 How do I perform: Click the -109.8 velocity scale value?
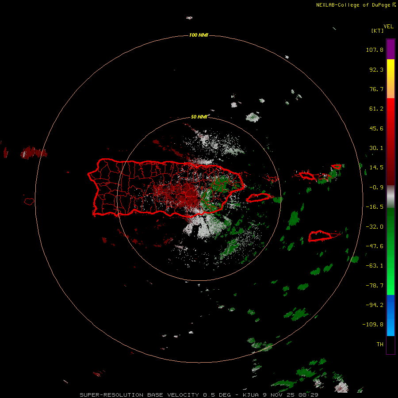click(373, 325)
